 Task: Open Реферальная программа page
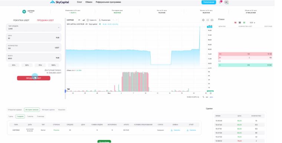(x=108, y=2)
